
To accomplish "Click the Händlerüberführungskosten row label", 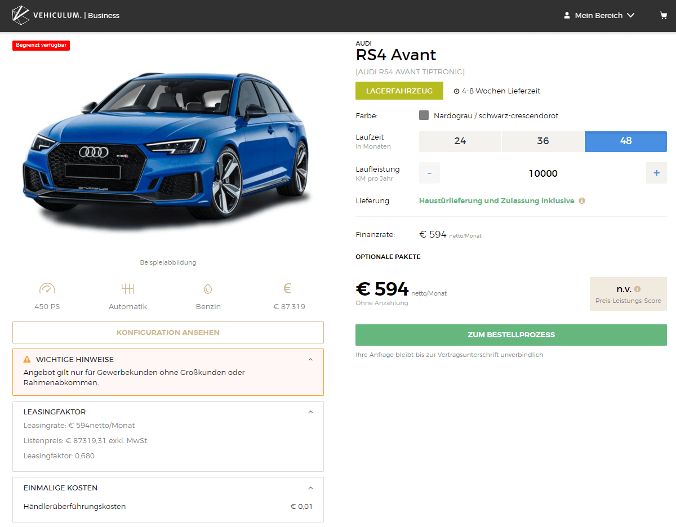I will click(74, 507).
